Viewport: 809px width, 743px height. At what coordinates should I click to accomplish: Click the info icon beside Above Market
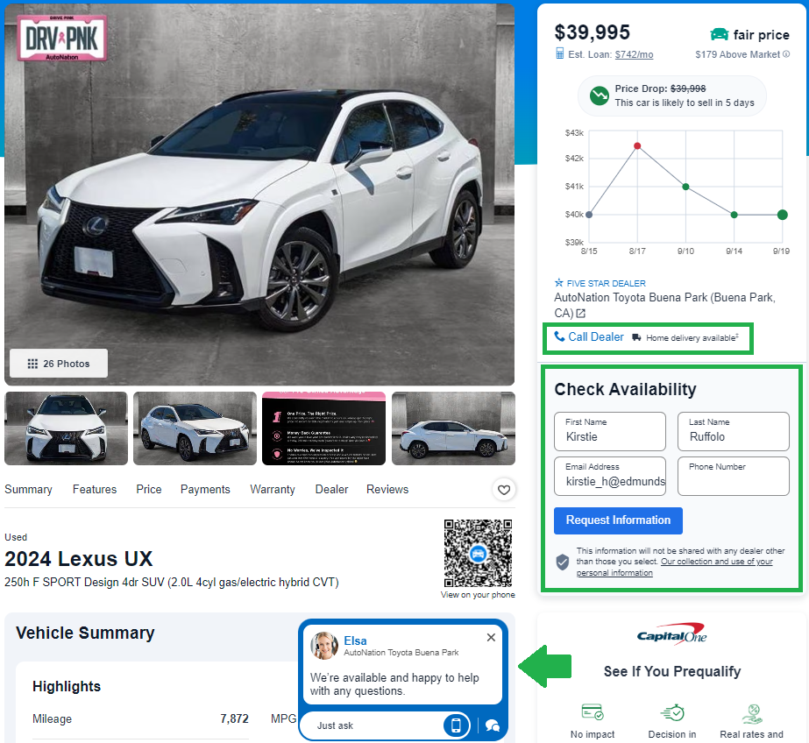786,54
